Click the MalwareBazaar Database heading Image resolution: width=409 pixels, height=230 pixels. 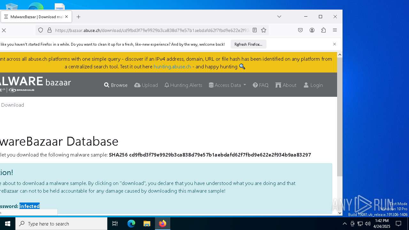(59, 141)
